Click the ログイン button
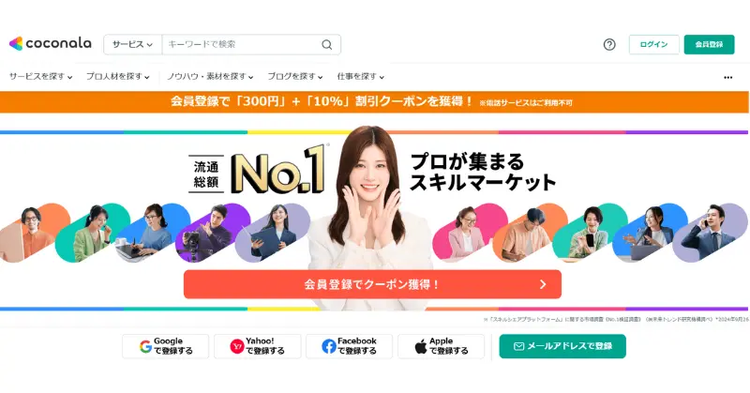 (x=653, y=44)
